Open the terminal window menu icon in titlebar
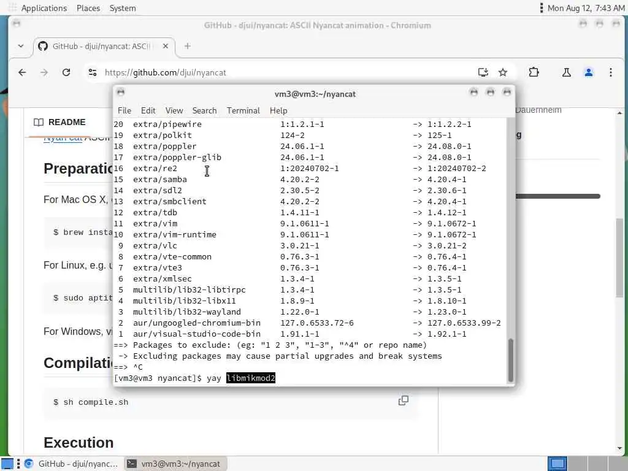Viewport: 628px width, 471px height. tap(121, 92)
